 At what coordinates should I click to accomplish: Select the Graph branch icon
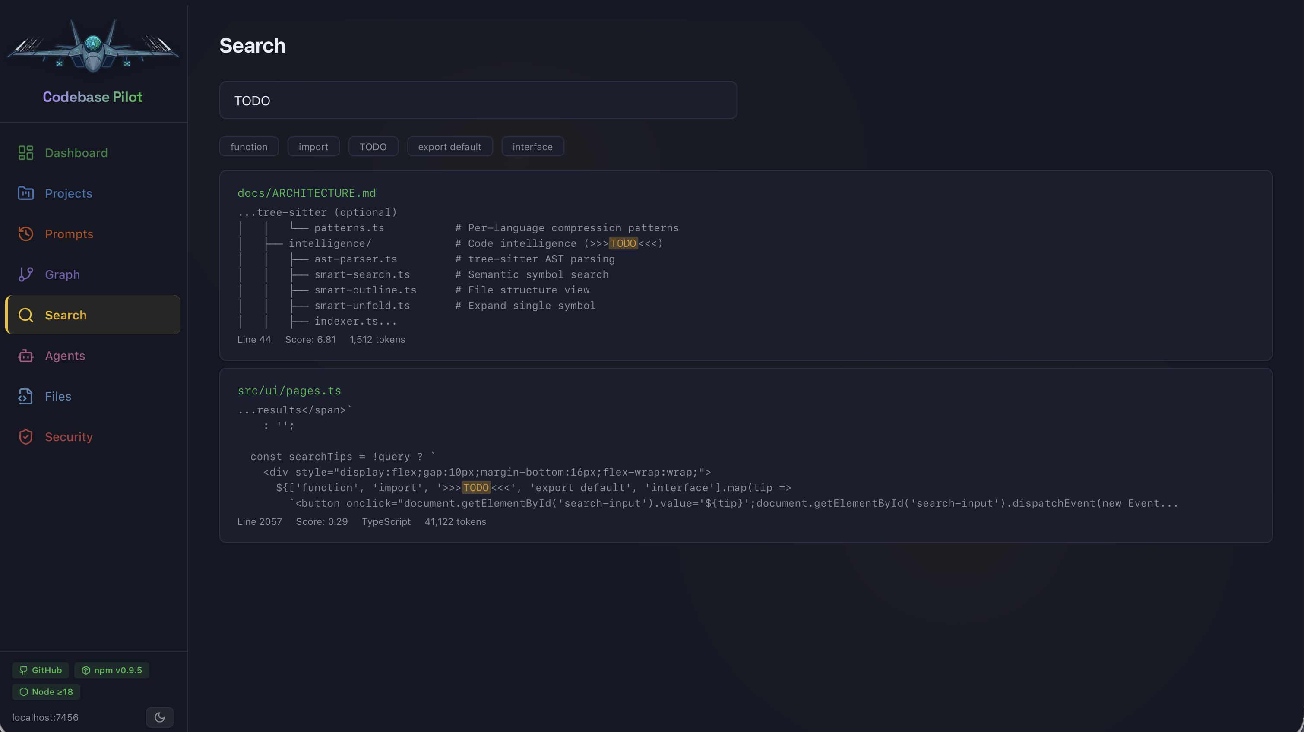[26, 274]
